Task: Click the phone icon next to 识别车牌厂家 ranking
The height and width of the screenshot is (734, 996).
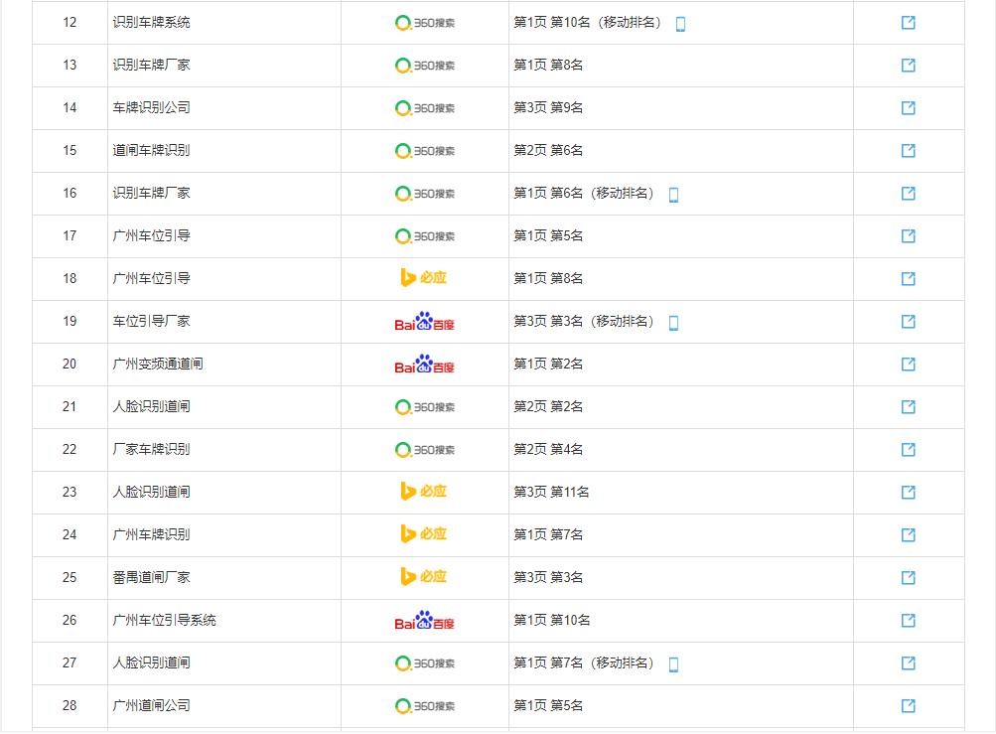Action: [674, 193]
